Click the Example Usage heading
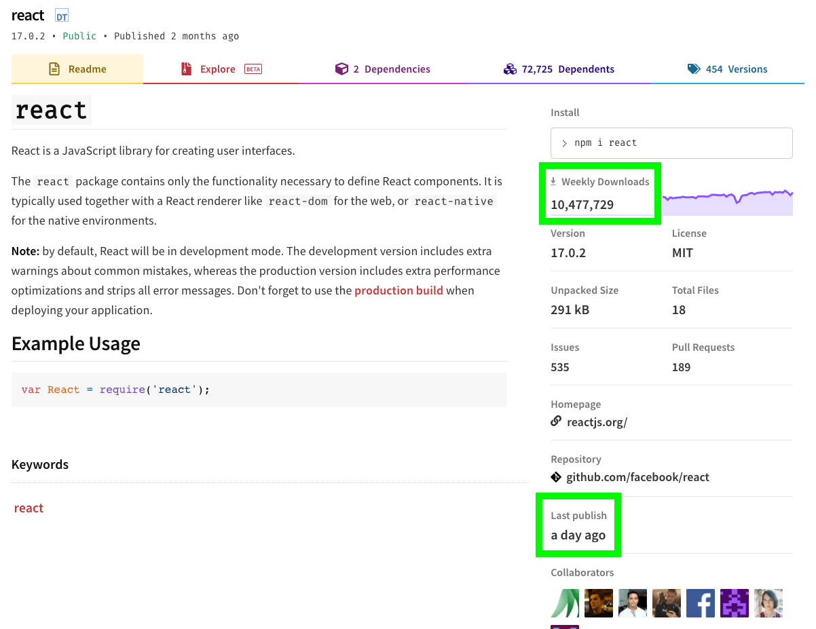The height and width of the screenshot is (629, 816). coord(76,343)
